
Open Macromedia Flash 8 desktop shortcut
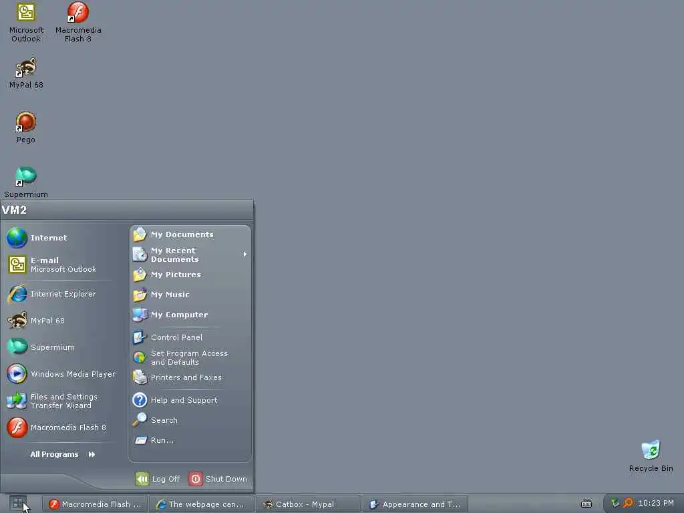point(78,22)
